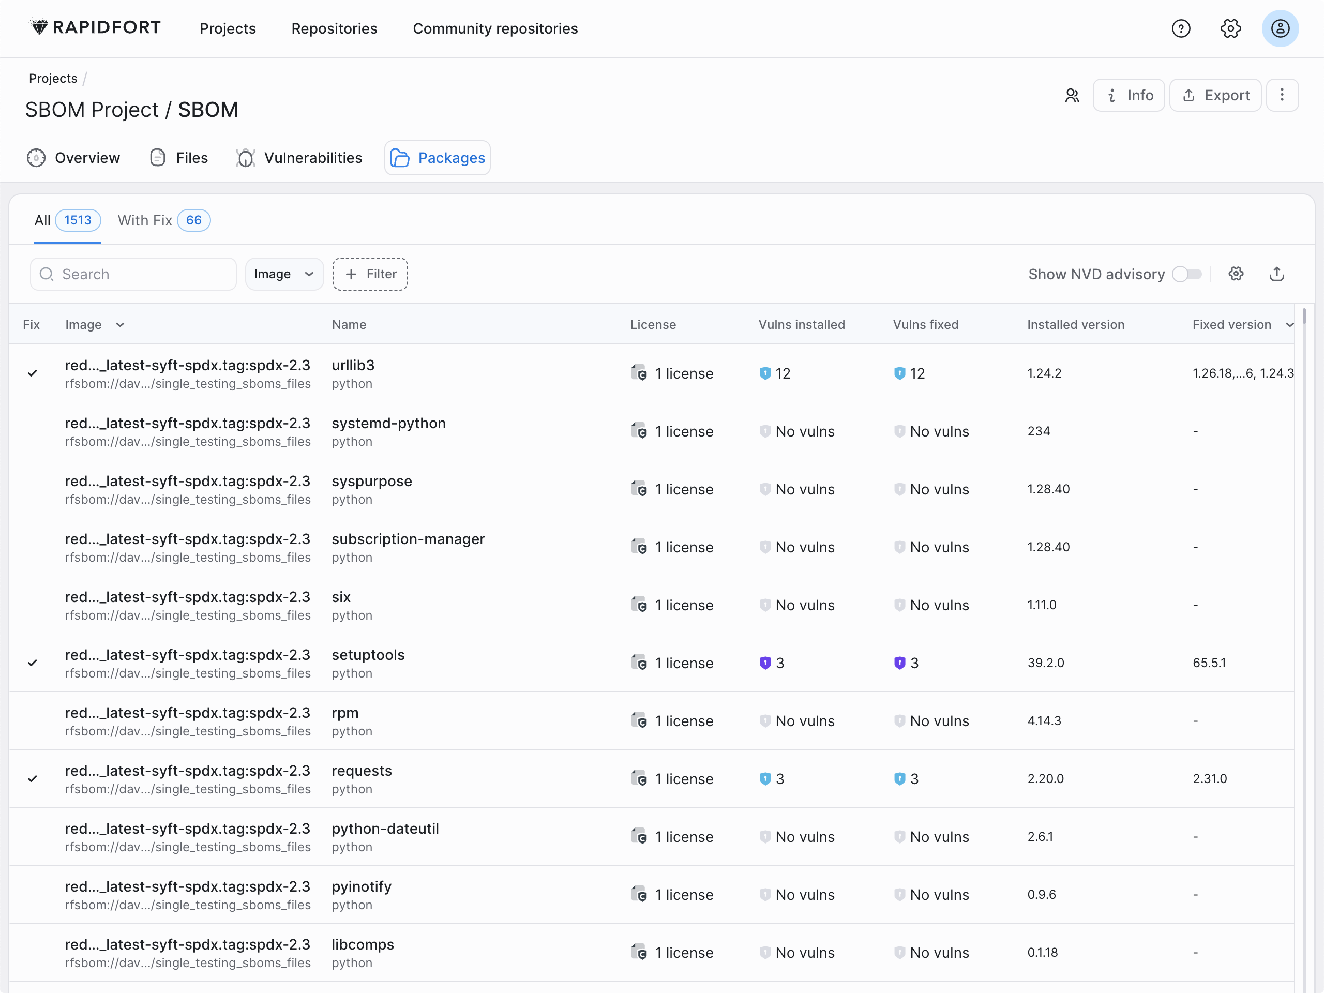Image resolution: width=1324 pixels, height=993 pixels.
Task: Select the All 1513 packages tab
Action: coord(67,220)
